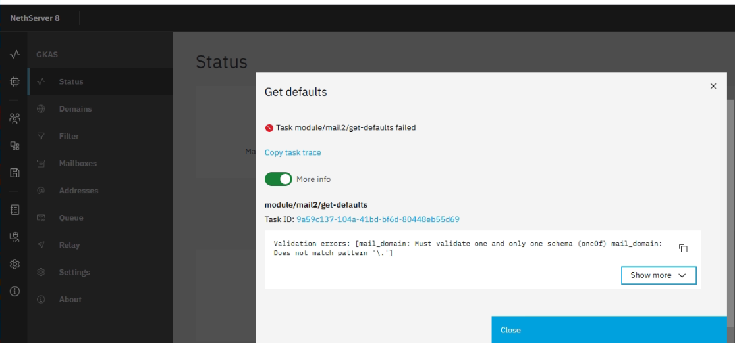Open the users group icon in left rail
The width and height of the screenshot is (735, 343).
tap(14, 118)
